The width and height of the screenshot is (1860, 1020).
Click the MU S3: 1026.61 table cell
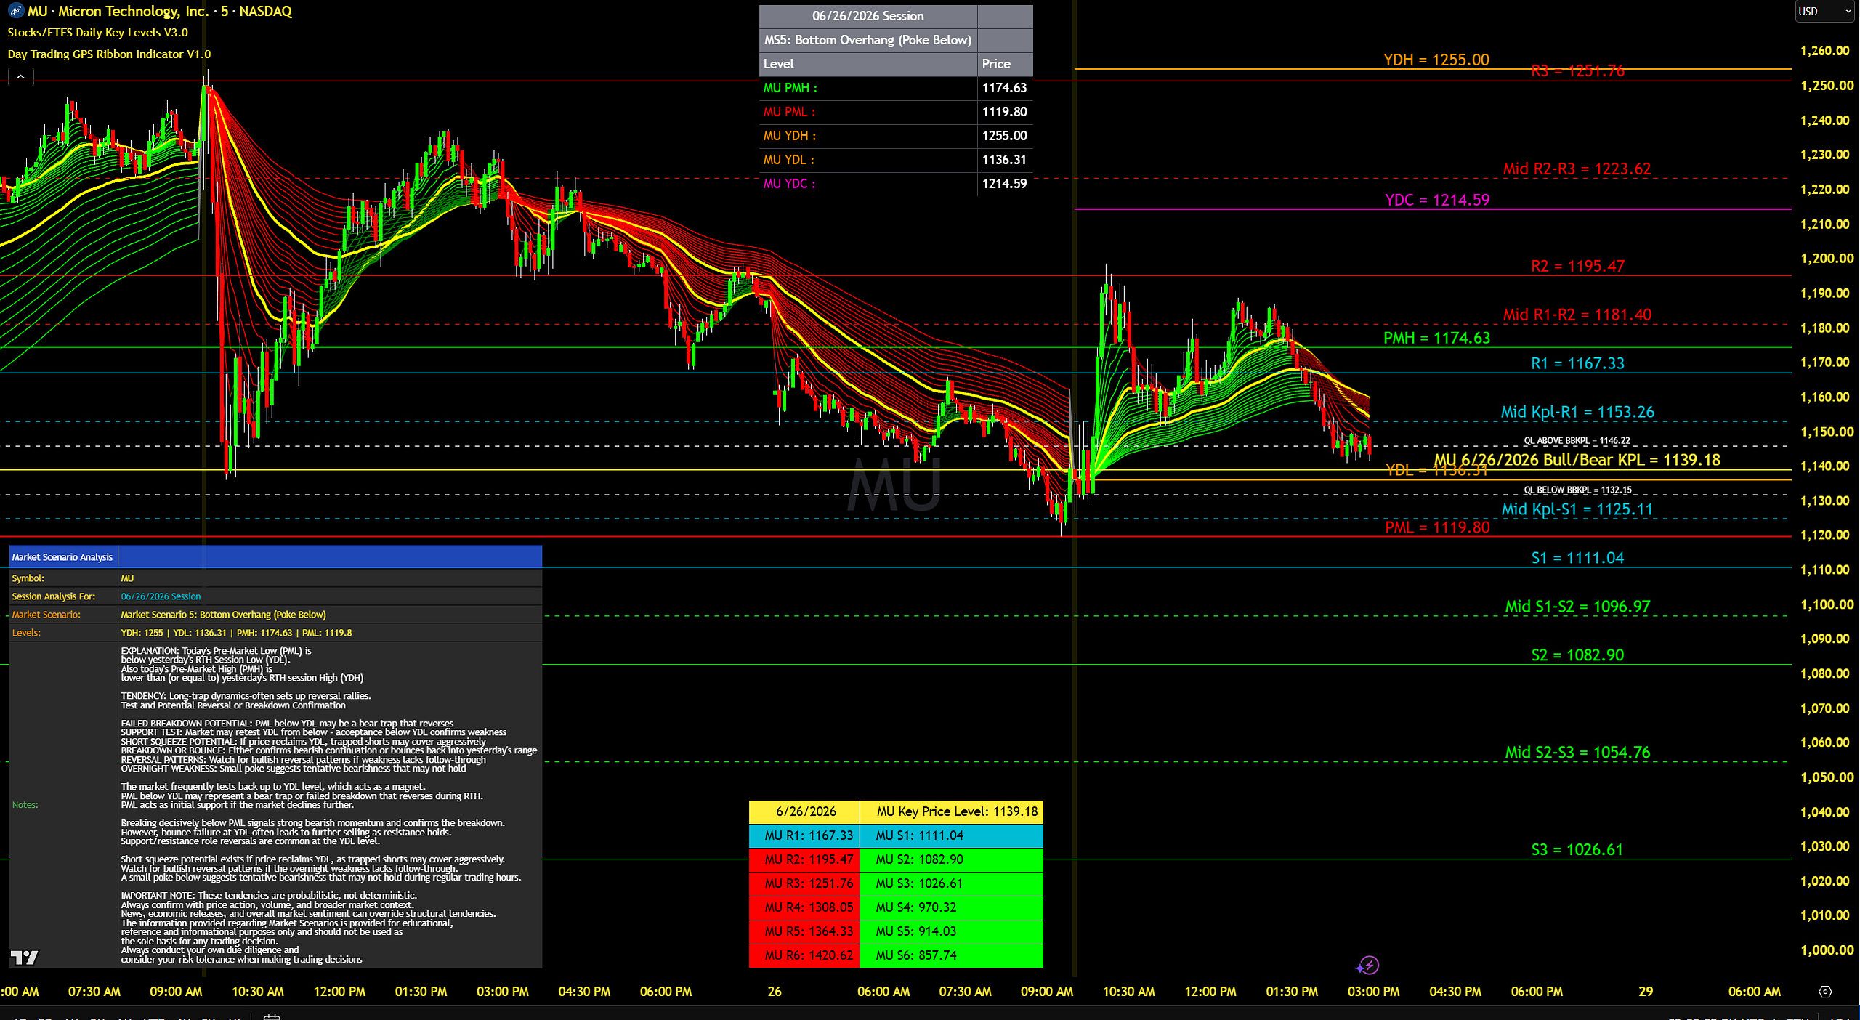(x=951, y=883)
